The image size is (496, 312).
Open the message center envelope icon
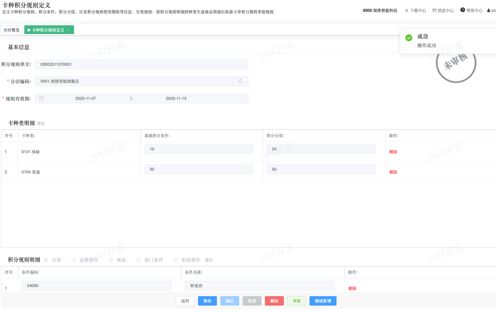coord(435,10)
